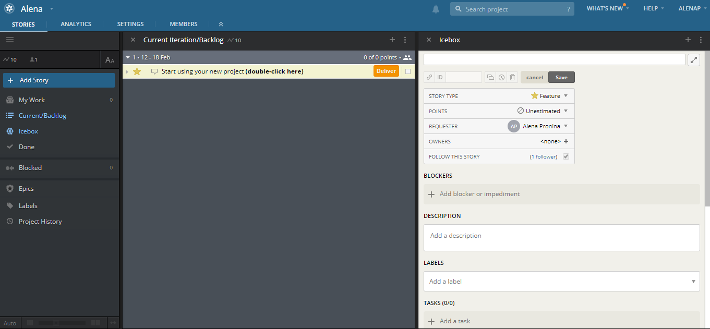710x329 pixels.
Task: Delete the story with the trash icon
Action: pos(512,77)
